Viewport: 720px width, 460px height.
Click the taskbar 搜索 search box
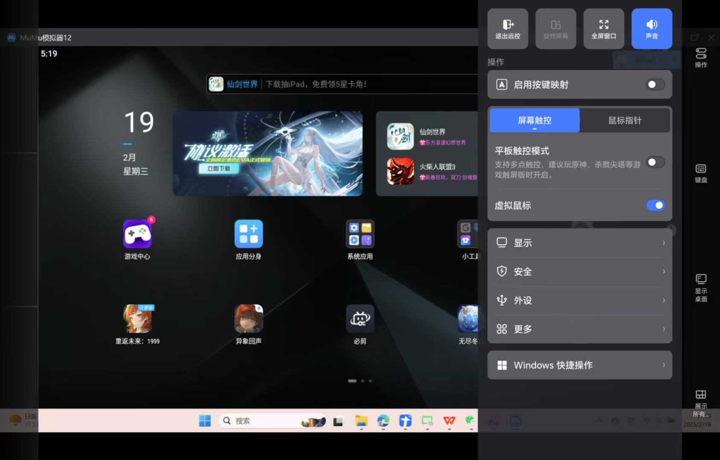[260, 421]
